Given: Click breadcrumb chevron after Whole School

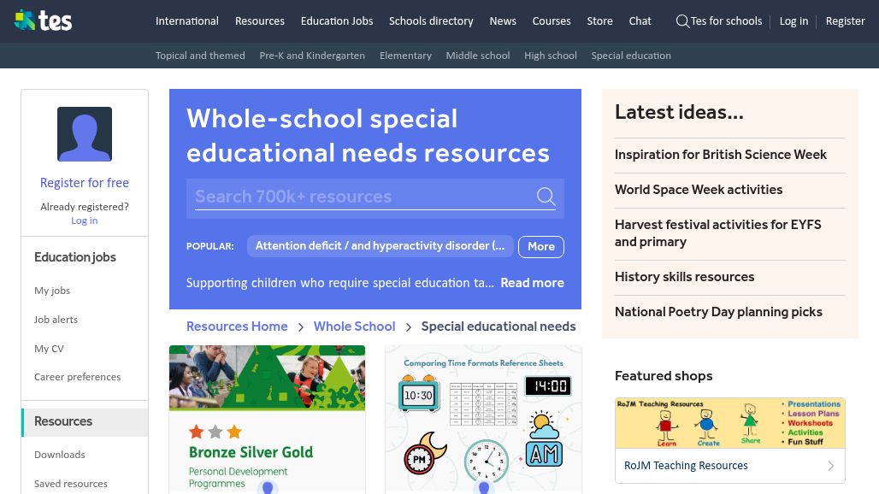Looking at the screenshot, I should 409,326.
